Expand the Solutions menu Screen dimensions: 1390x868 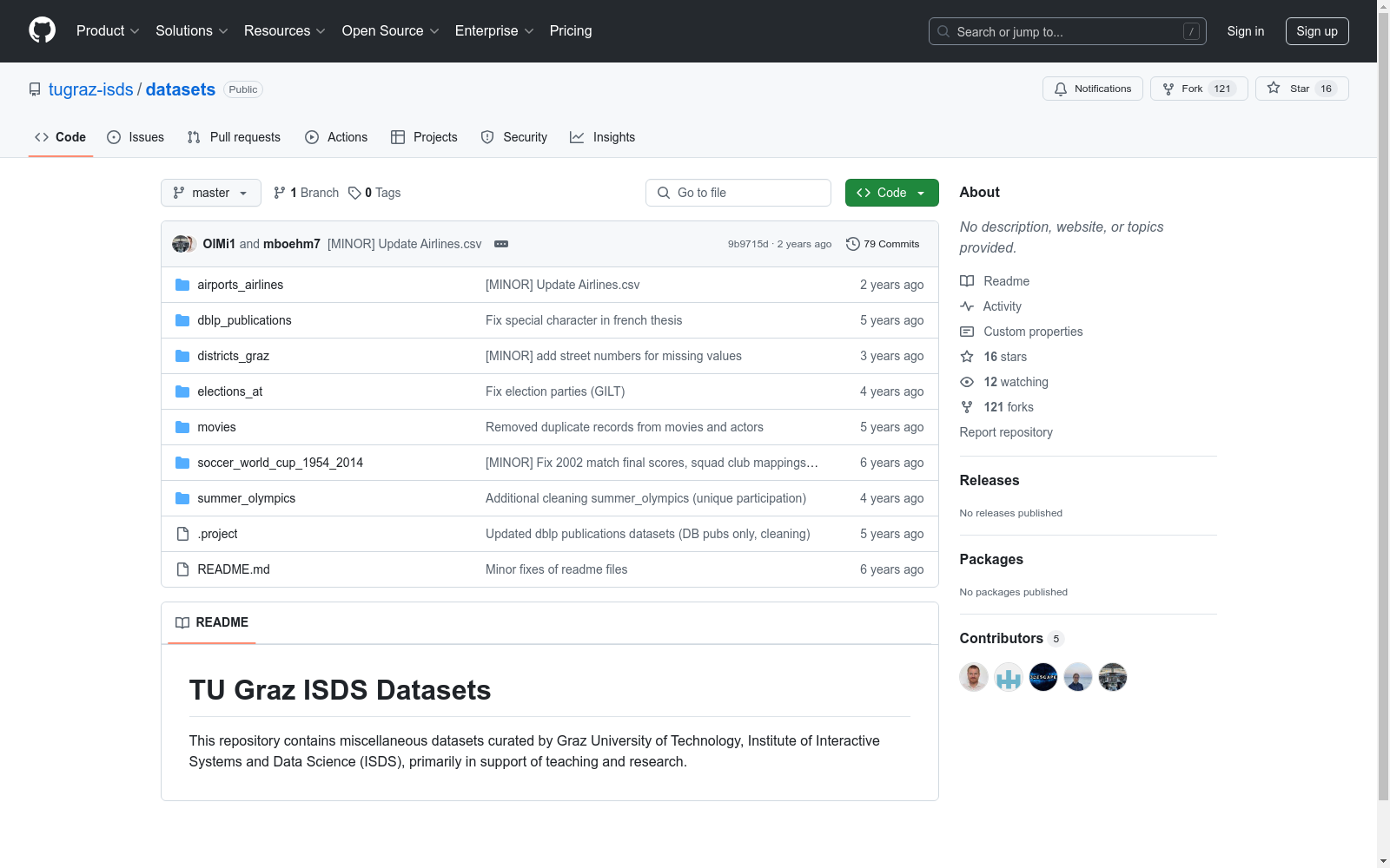click(x=192, y=31)
